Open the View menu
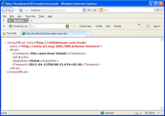 [x=20, y=16]
